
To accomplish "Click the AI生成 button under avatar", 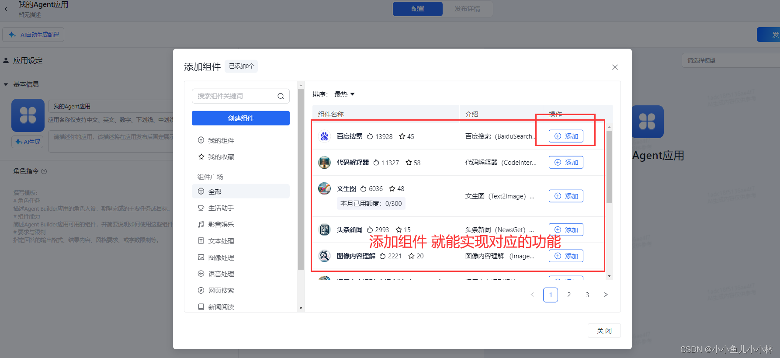I will [28, 142].
